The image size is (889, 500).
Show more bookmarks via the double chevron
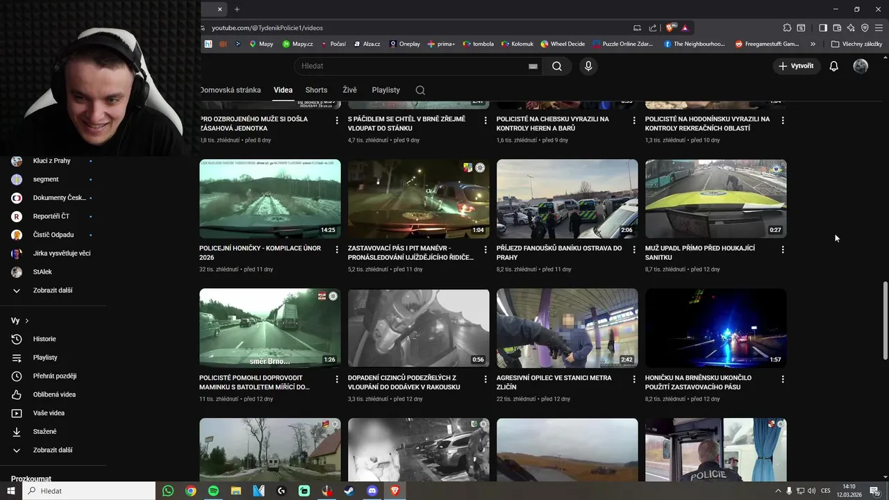click(813, 44)
